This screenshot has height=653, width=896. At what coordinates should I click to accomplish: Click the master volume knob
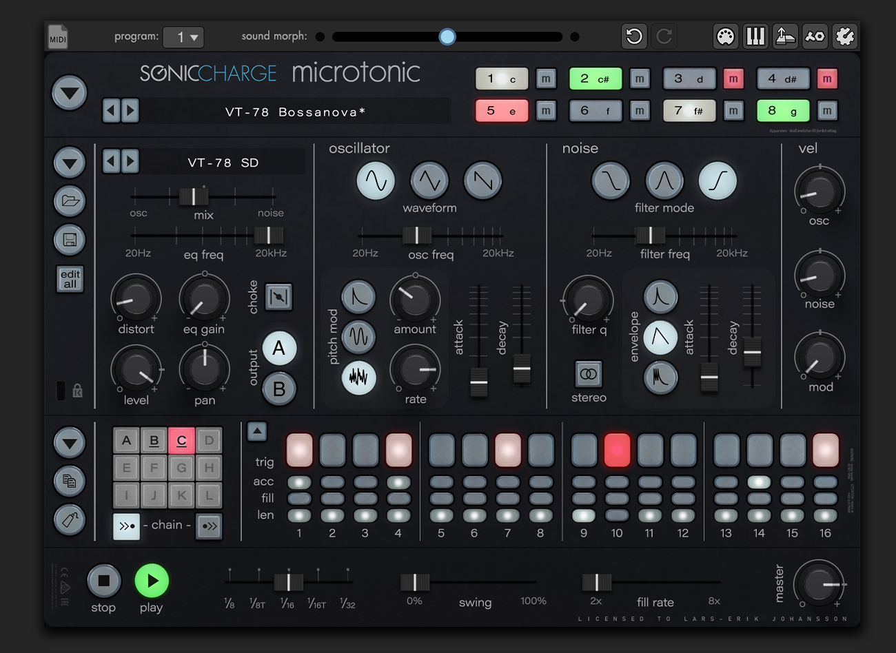click(x=818, y=584)
